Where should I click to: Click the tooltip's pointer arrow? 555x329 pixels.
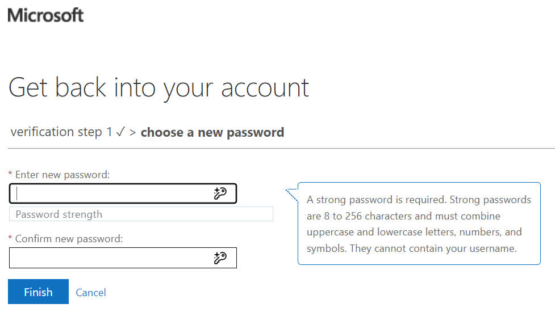coord(292,195)
